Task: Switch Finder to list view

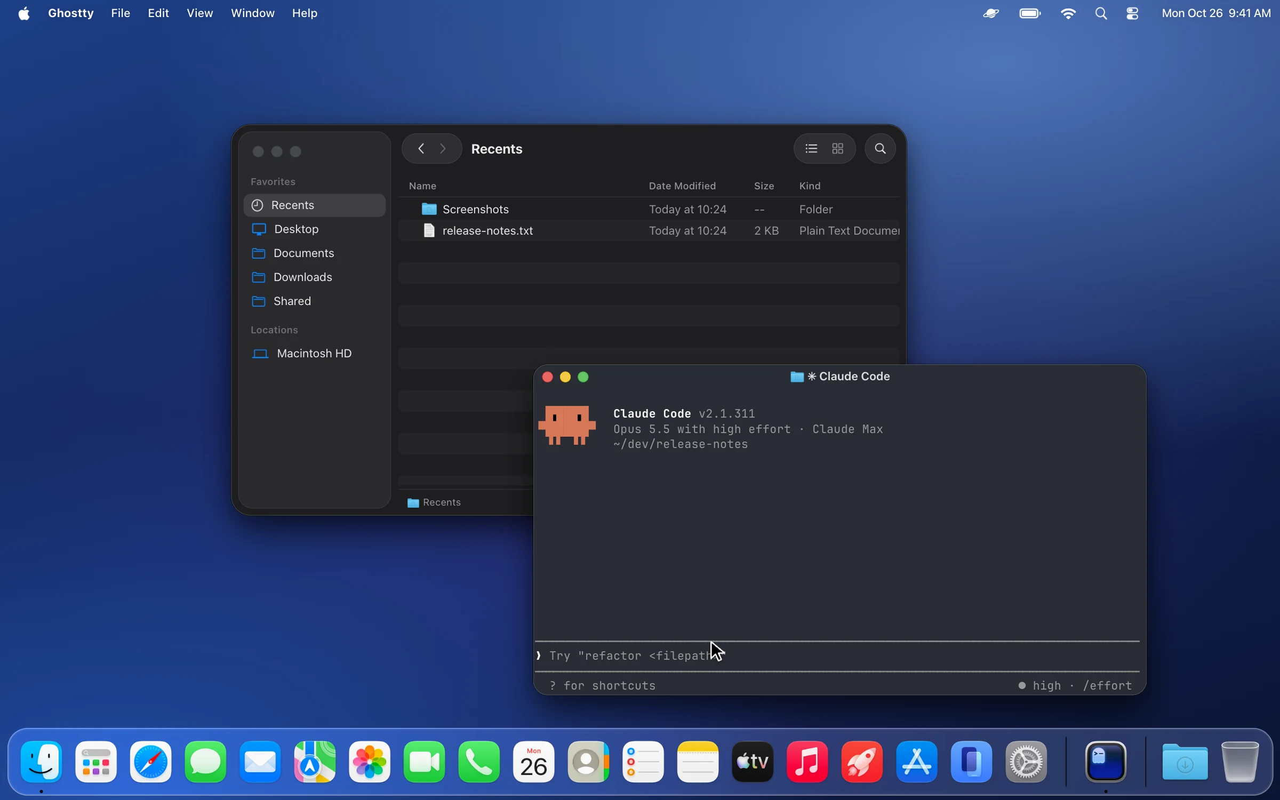Action: tap(811, 149)
